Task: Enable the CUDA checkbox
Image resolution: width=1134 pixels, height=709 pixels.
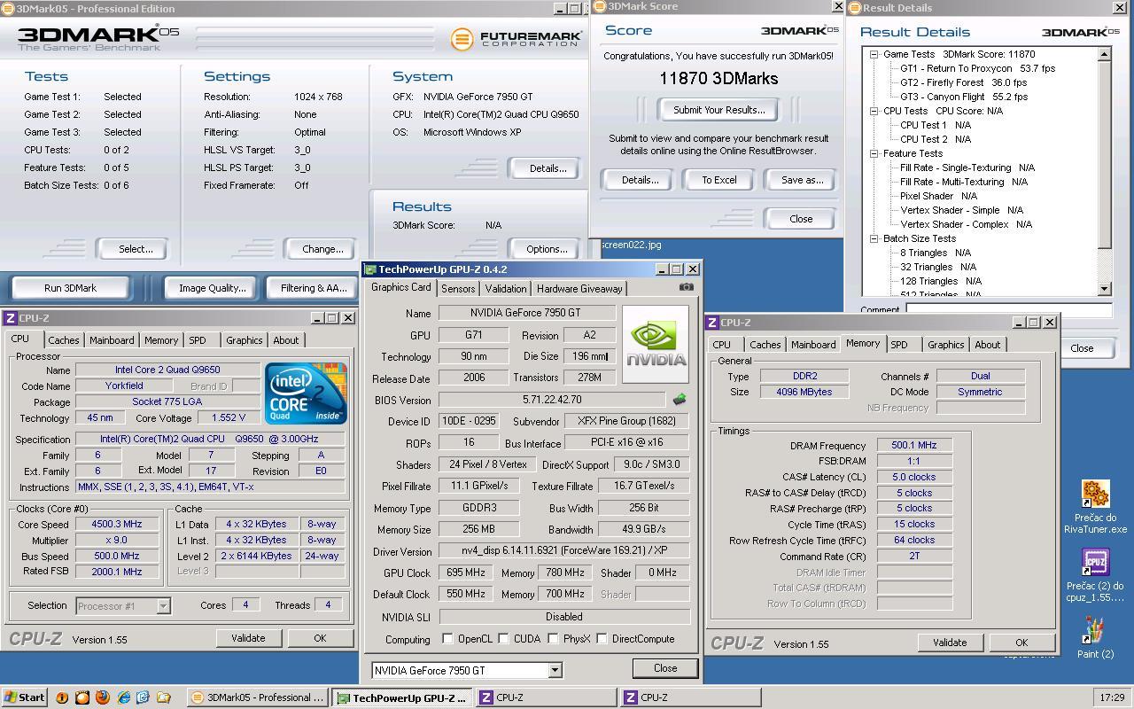Action: point(503,638)
